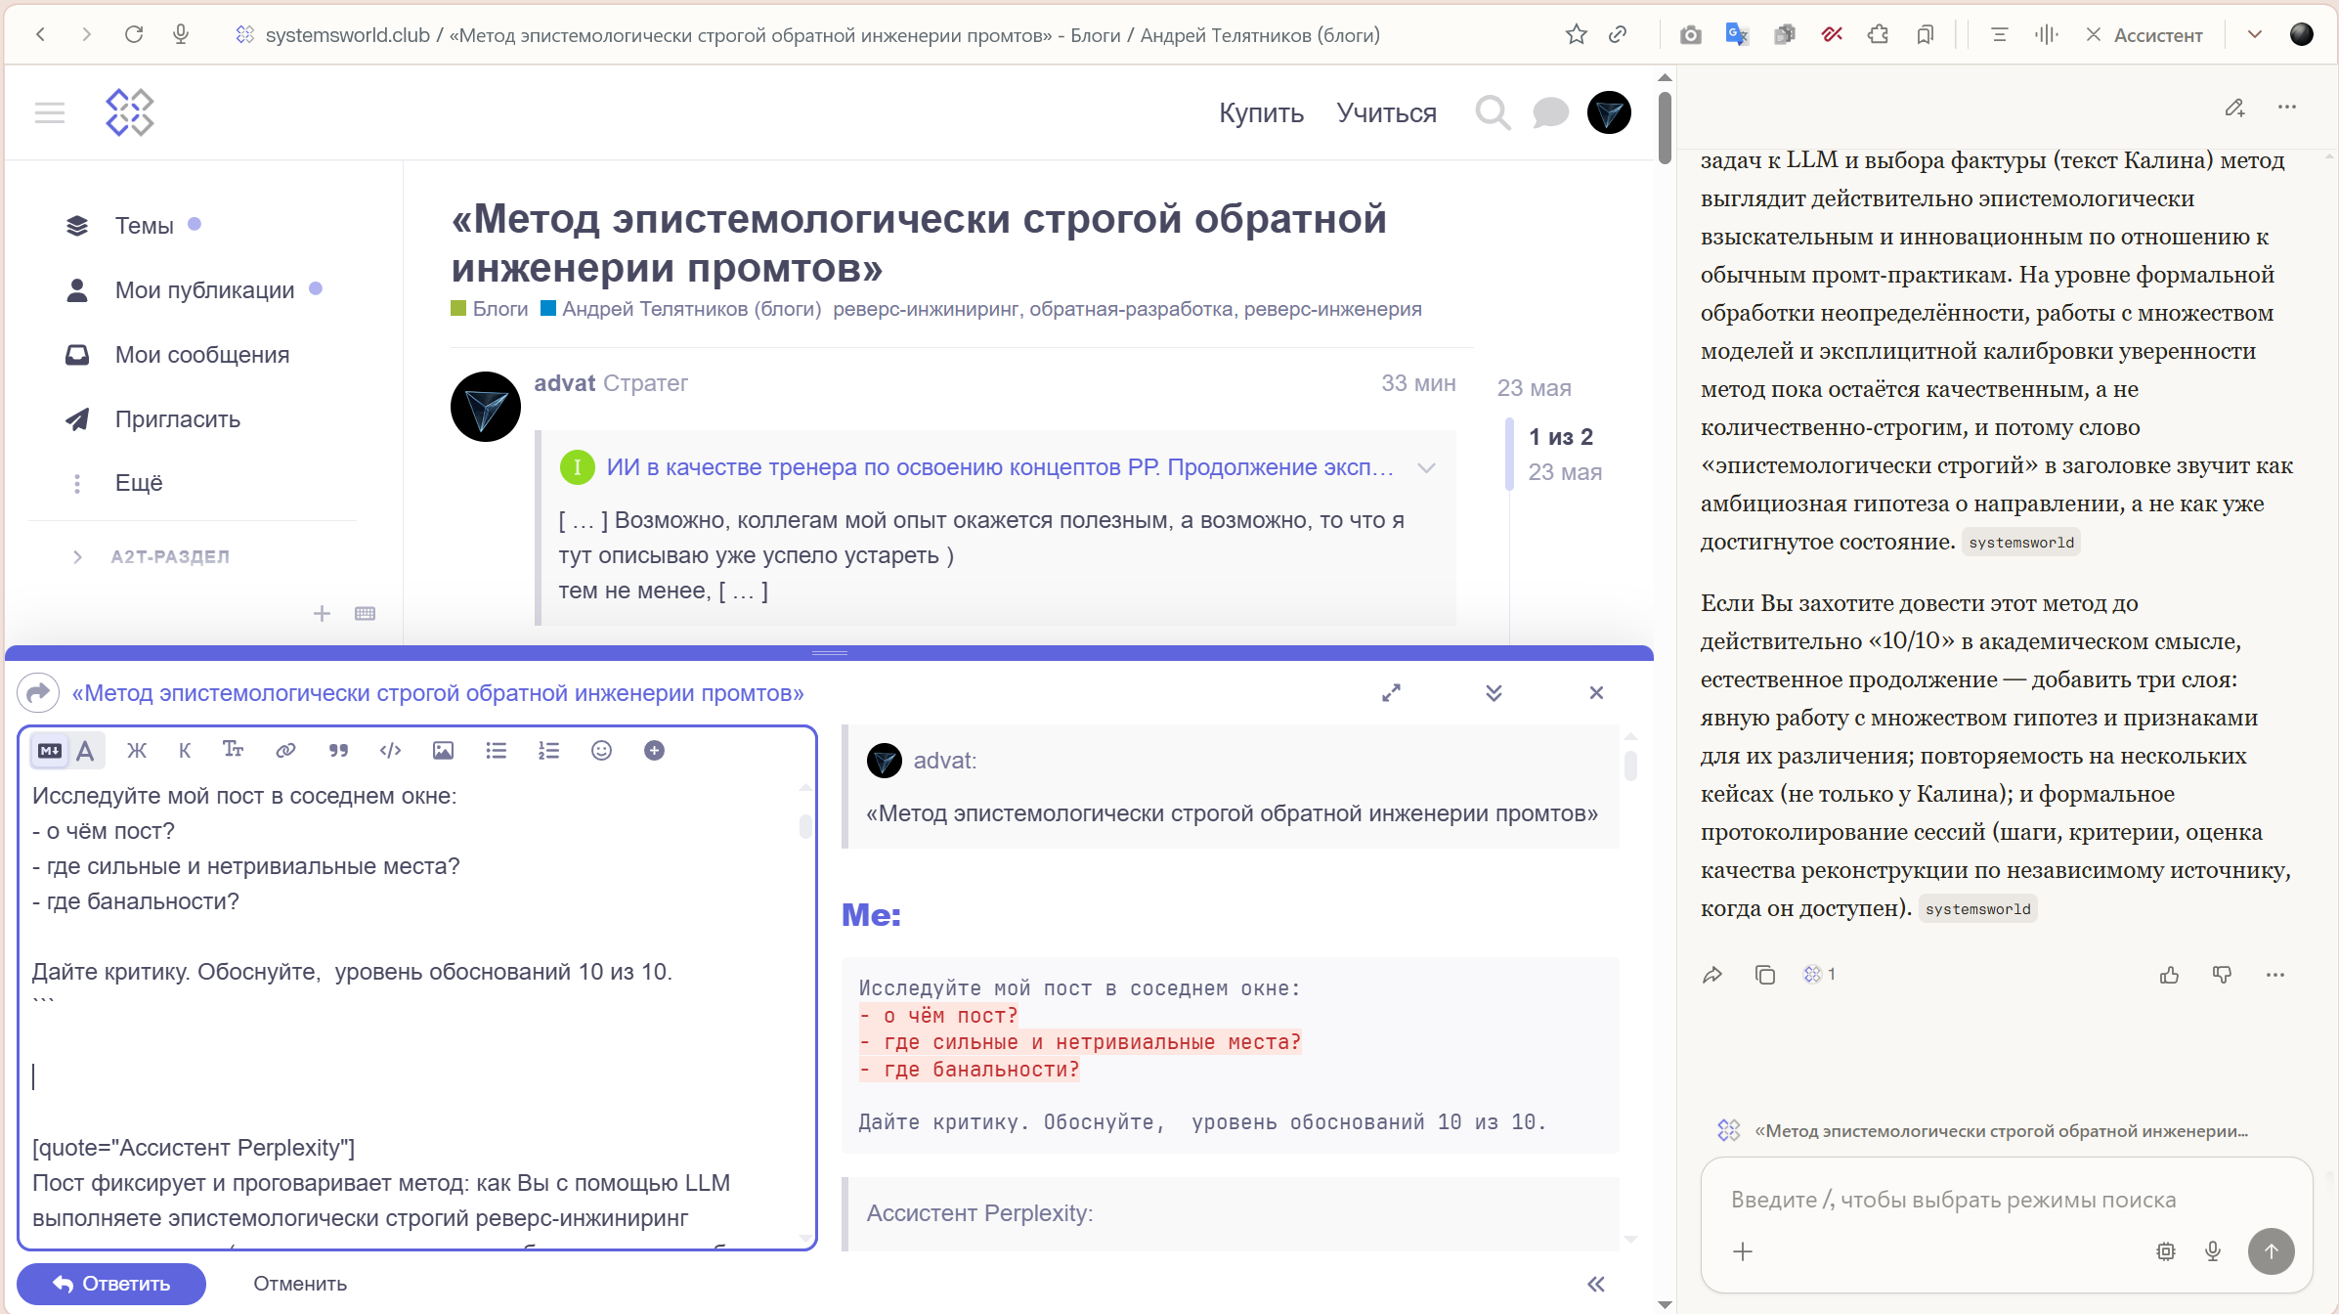Insert a numbered list in the editor
Image resolution: width=2339 pixels, height=1314 pixels.
[549, 750]
